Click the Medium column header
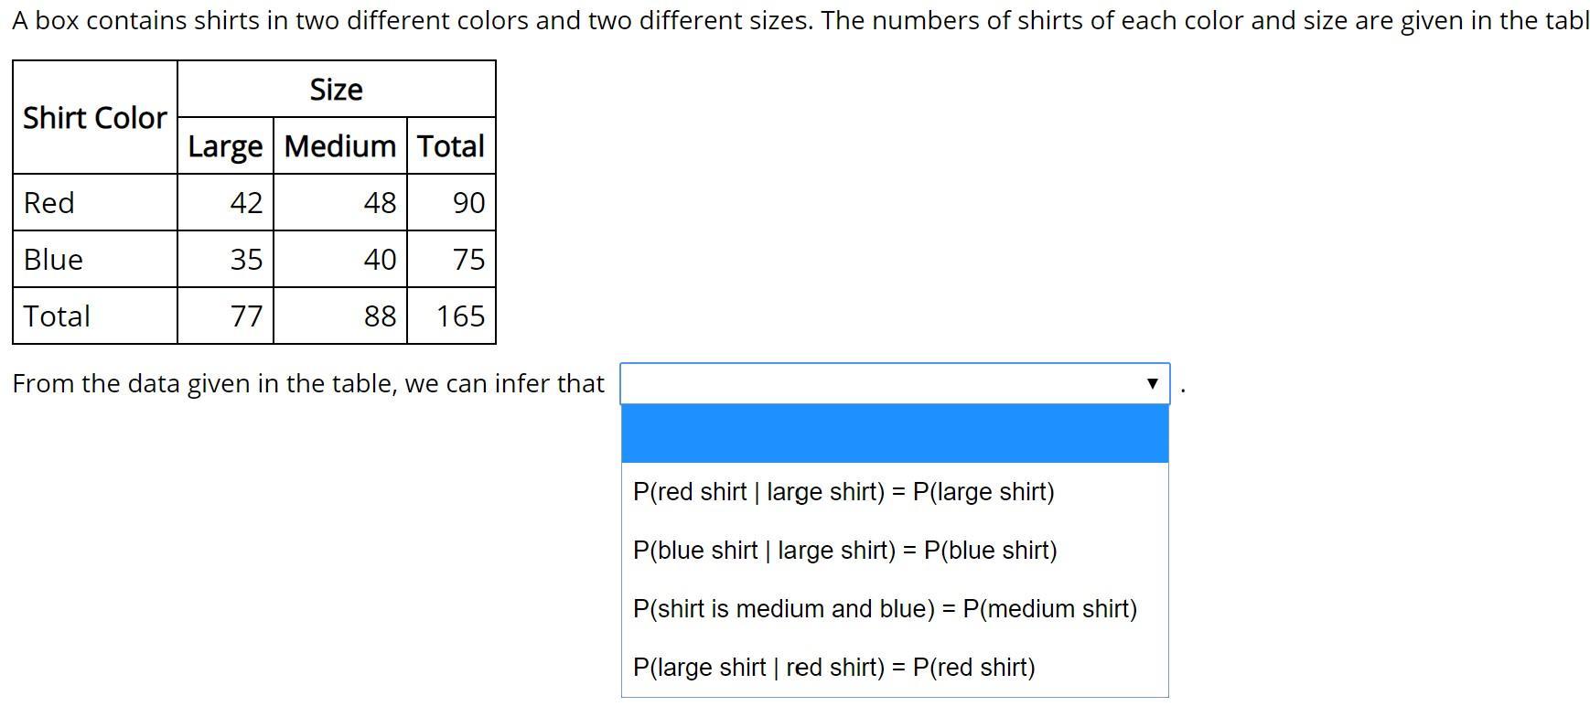Screen dimensions: 1590x728 pos(339,146)
